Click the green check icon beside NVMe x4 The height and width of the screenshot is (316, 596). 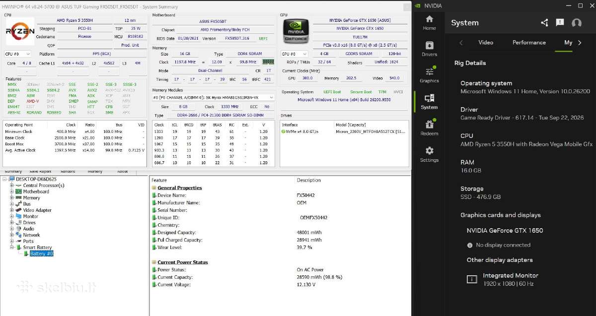click(x=283, y=131)
